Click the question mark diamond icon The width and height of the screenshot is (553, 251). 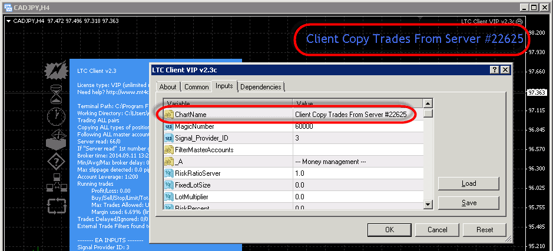(x=56, y=162)
